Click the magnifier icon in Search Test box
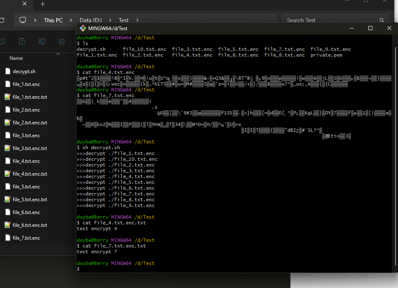Image resolution: width=398 pixels, height=288 pixels. [x=382, y=20]
